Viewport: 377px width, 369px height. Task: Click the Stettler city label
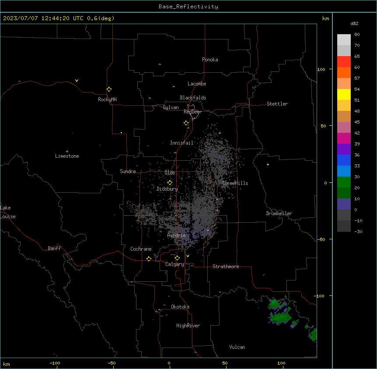(277, 104)
